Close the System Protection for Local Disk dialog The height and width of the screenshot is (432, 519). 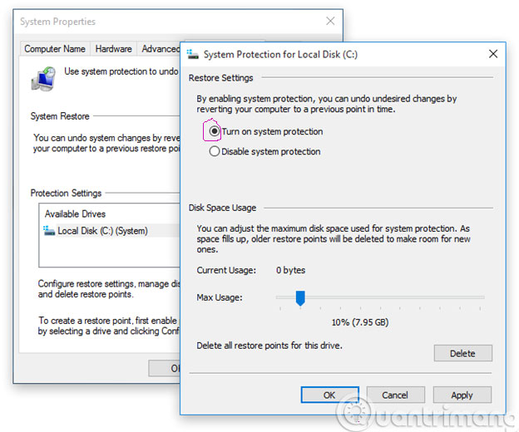[x=493, y=54]
